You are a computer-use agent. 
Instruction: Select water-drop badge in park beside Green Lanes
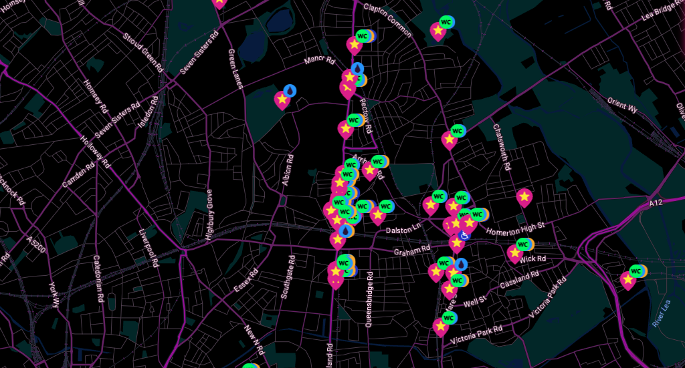pyautogui.click(x=290, y=91)
